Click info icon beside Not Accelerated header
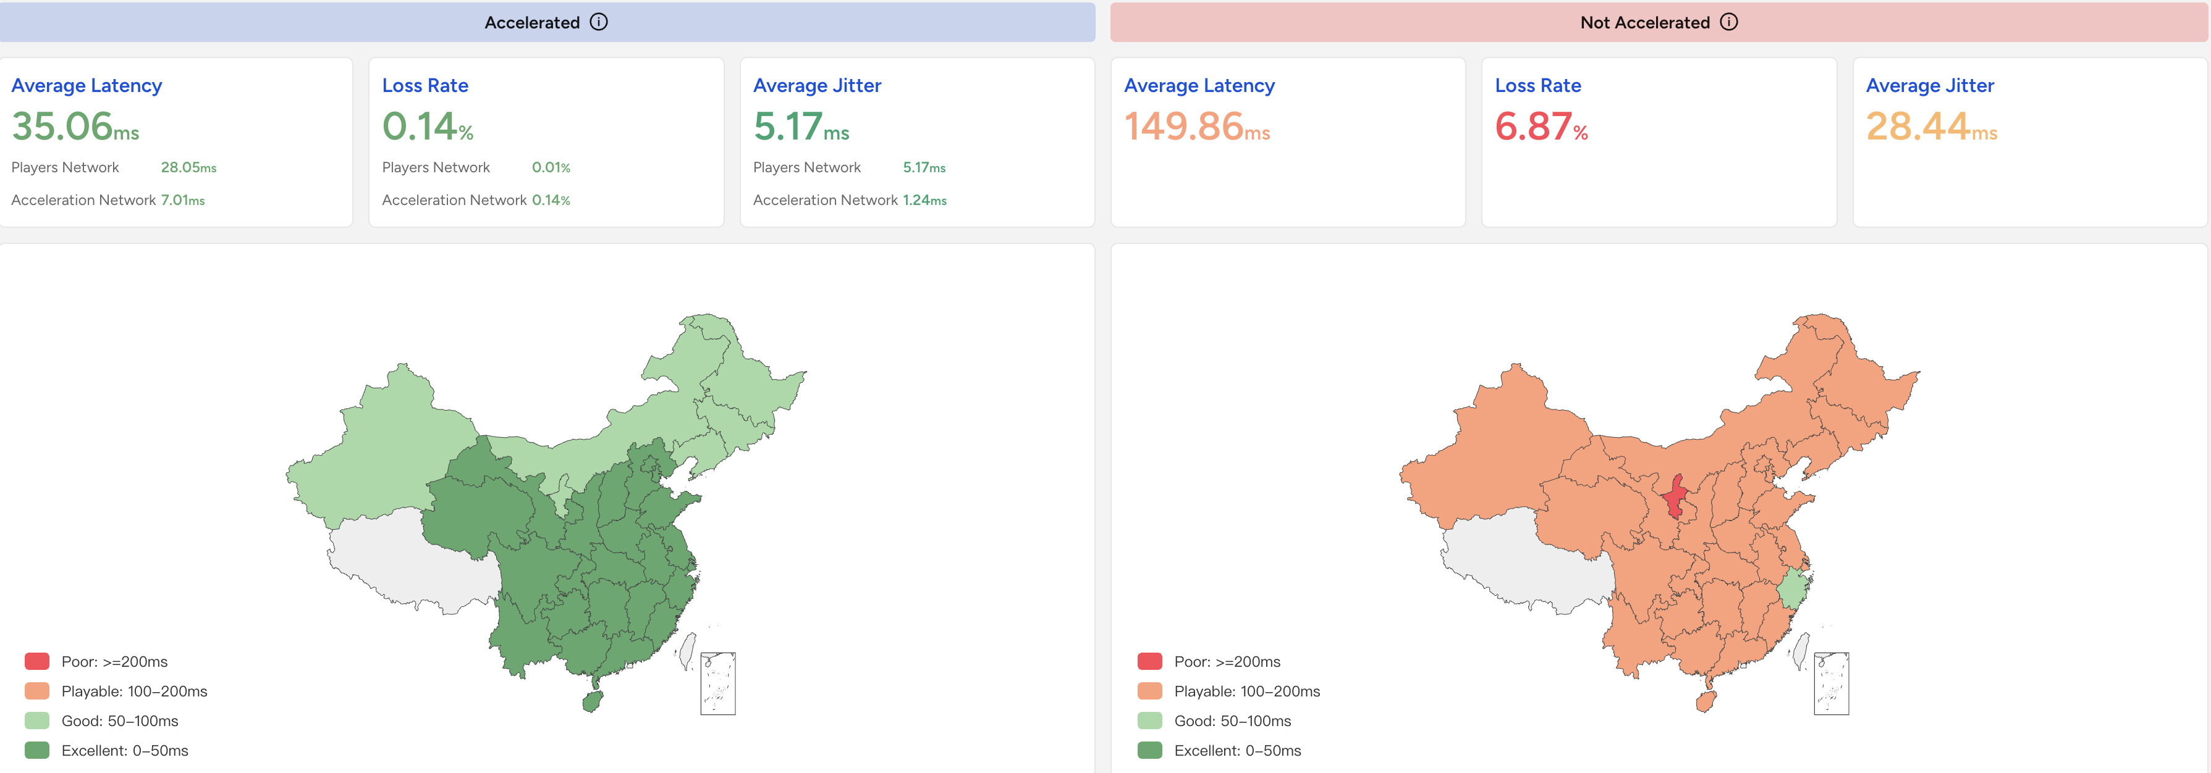2211x773 pixels. (x=1728, y=22)
